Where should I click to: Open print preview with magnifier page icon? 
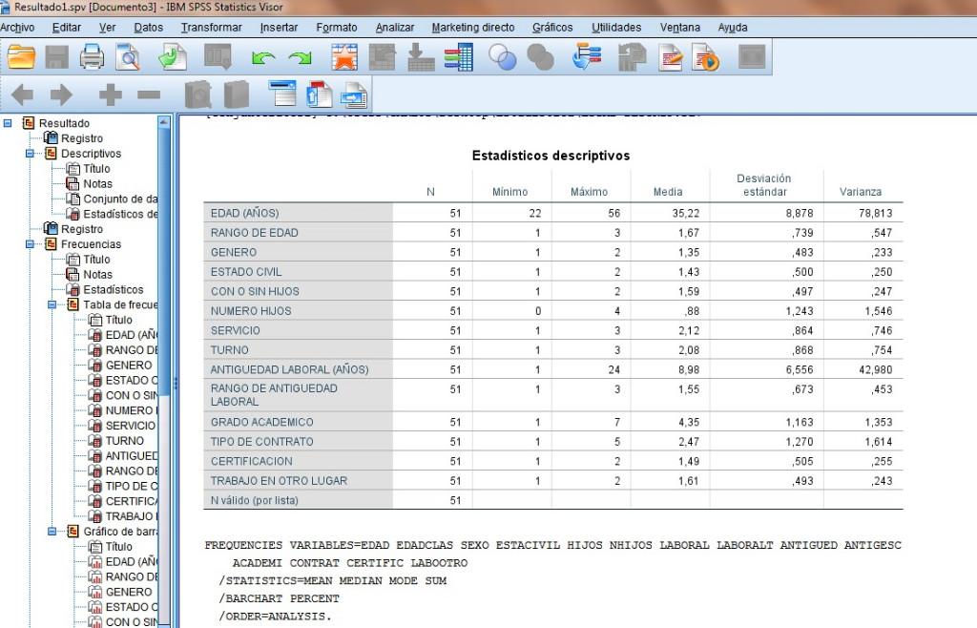pyautogui.click(x=128, y=57)
